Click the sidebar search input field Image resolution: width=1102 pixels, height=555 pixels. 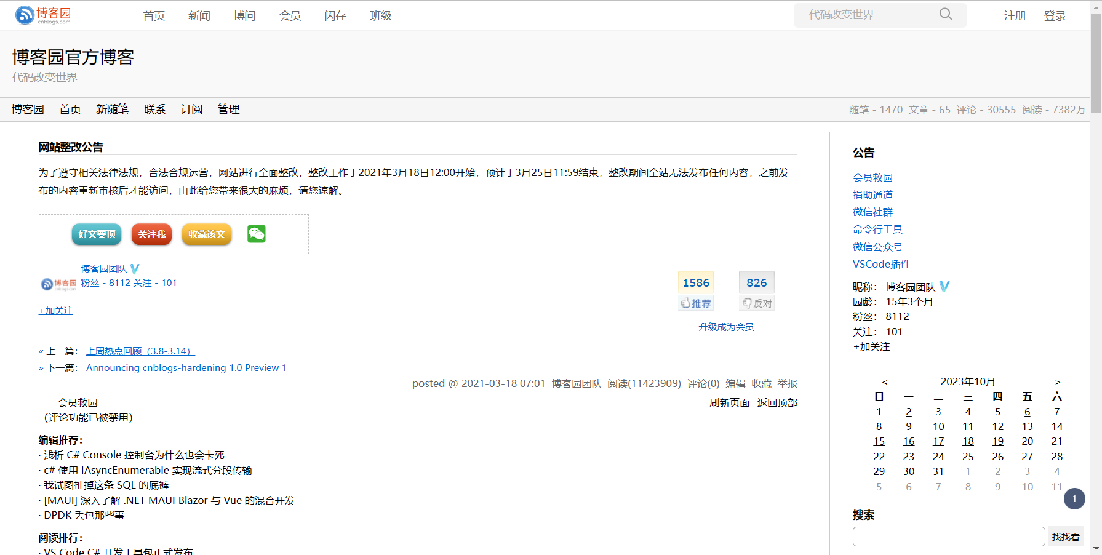click(948, 537)
